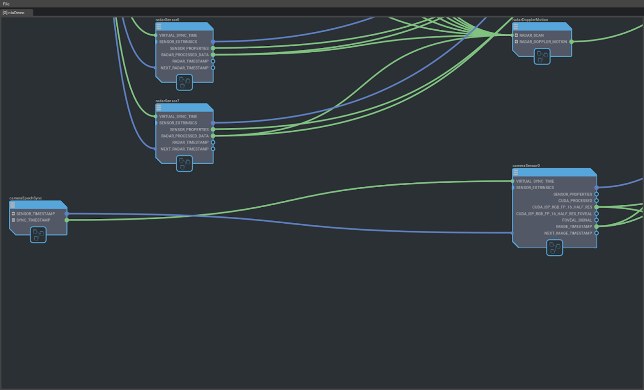
Task: Select the cameraSensor0 node title
Action: click(526, 165)
